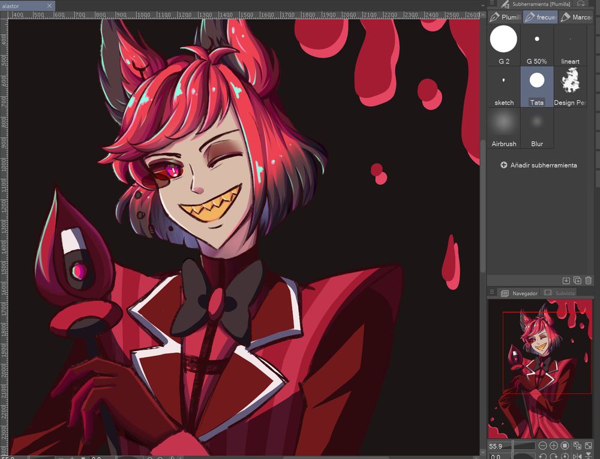Choose the lineart pen subtool

tap(570, 46)
